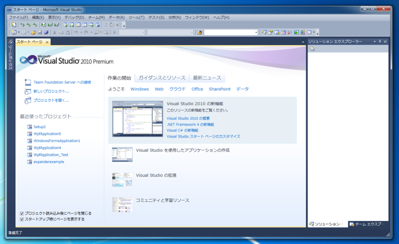Screen dimensions: 399x244
Task: Click the Extension Manager toolbar icon
Action: coord(303,32)
